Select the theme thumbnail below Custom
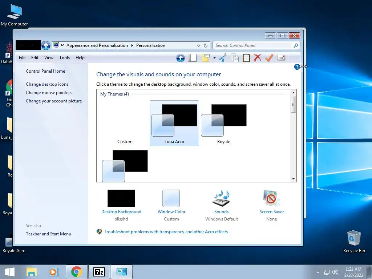372x279 pixels. [125, 166]
